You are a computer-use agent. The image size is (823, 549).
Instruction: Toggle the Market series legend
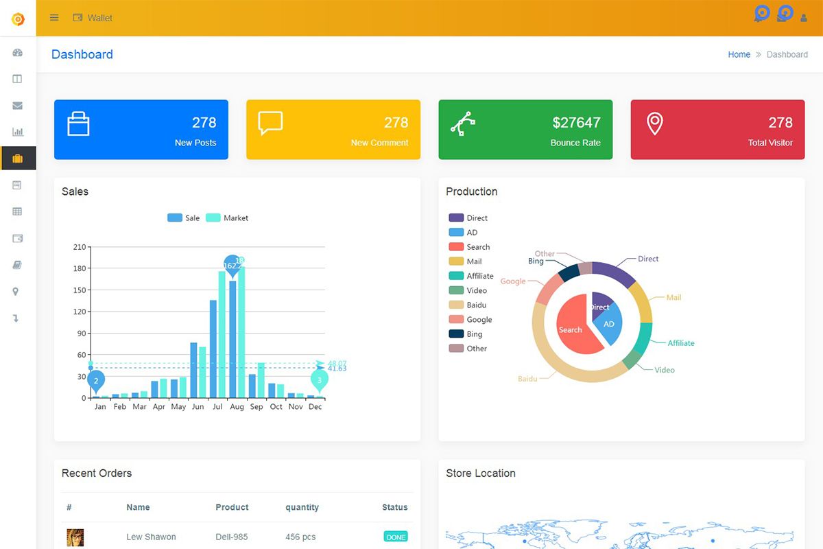(227, 218)
